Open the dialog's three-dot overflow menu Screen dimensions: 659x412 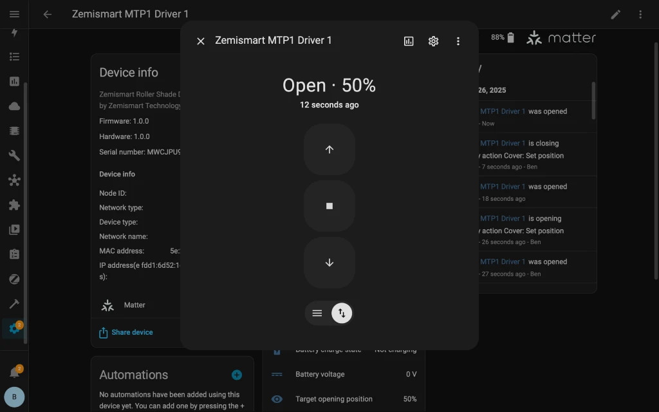coord(458,41)
